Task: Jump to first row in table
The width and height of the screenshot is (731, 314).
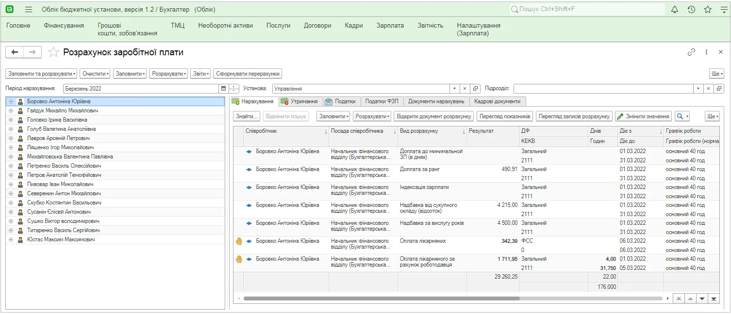Action: click(679, 298)
